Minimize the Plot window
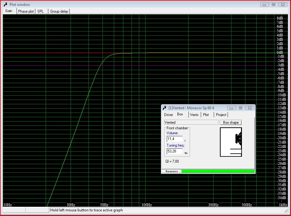Viewport: 291px width, 216px height. (264, 4)
